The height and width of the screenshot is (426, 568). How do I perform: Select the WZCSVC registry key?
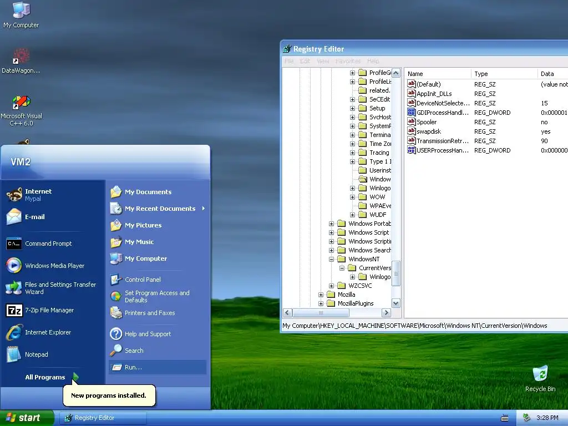click(x=359, y=286)
